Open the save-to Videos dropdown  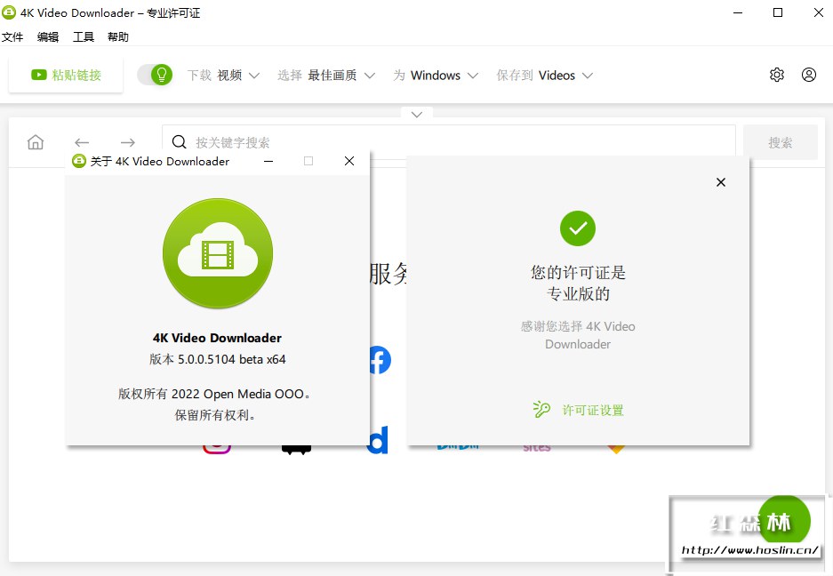coord(545,76)
